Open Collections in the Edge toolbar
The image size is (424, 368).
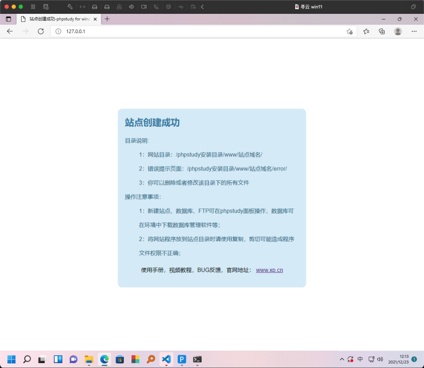382,31
